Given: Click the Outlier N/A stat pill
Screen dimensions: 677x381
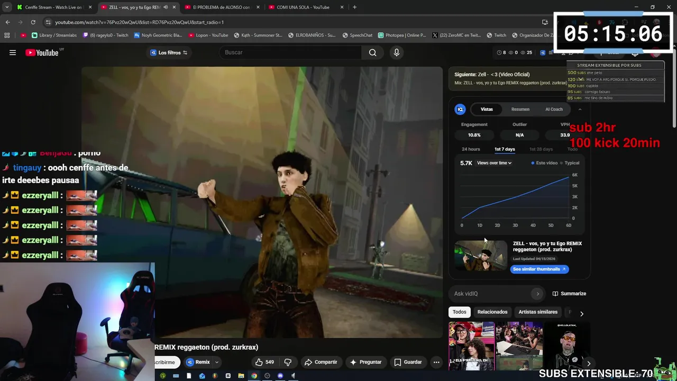Looking at the screenshot, I should click(x=520, y=135).
